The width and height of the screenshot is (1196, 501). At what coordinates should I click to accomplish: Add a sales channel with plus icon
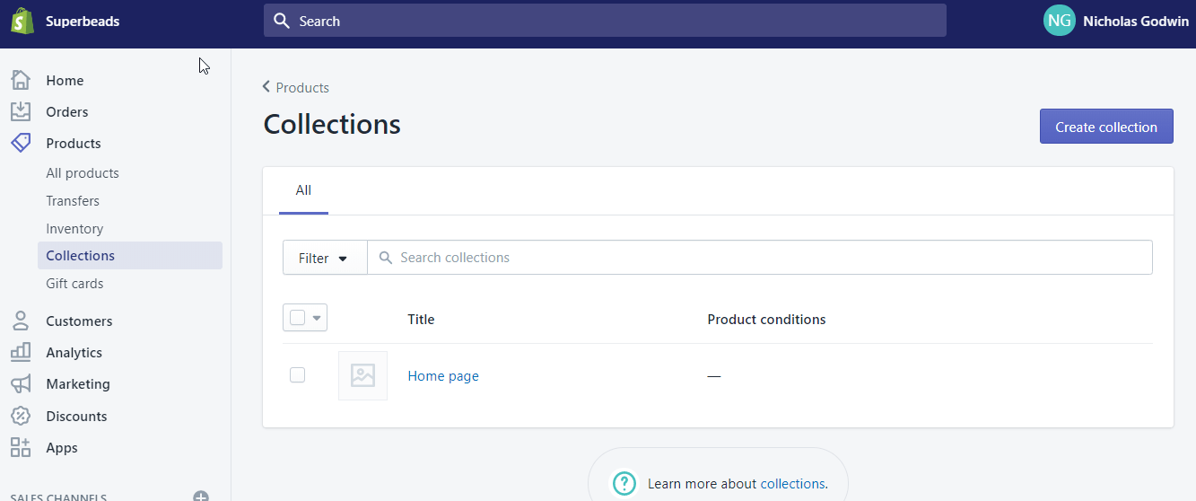(201, 497)
